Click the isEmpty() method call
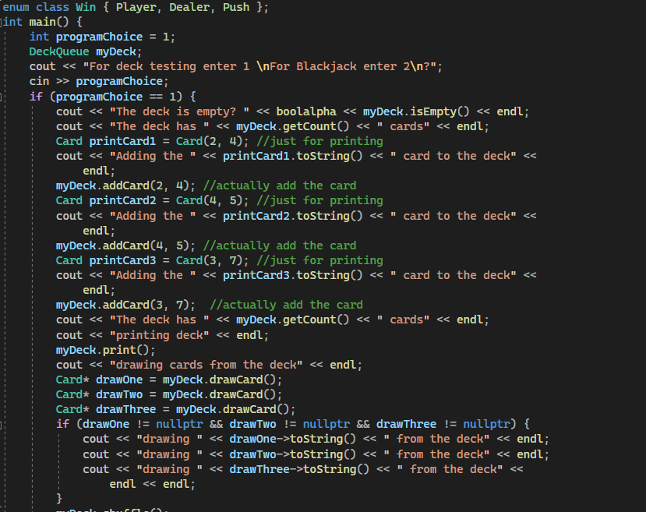 click(x=439, y=111)
